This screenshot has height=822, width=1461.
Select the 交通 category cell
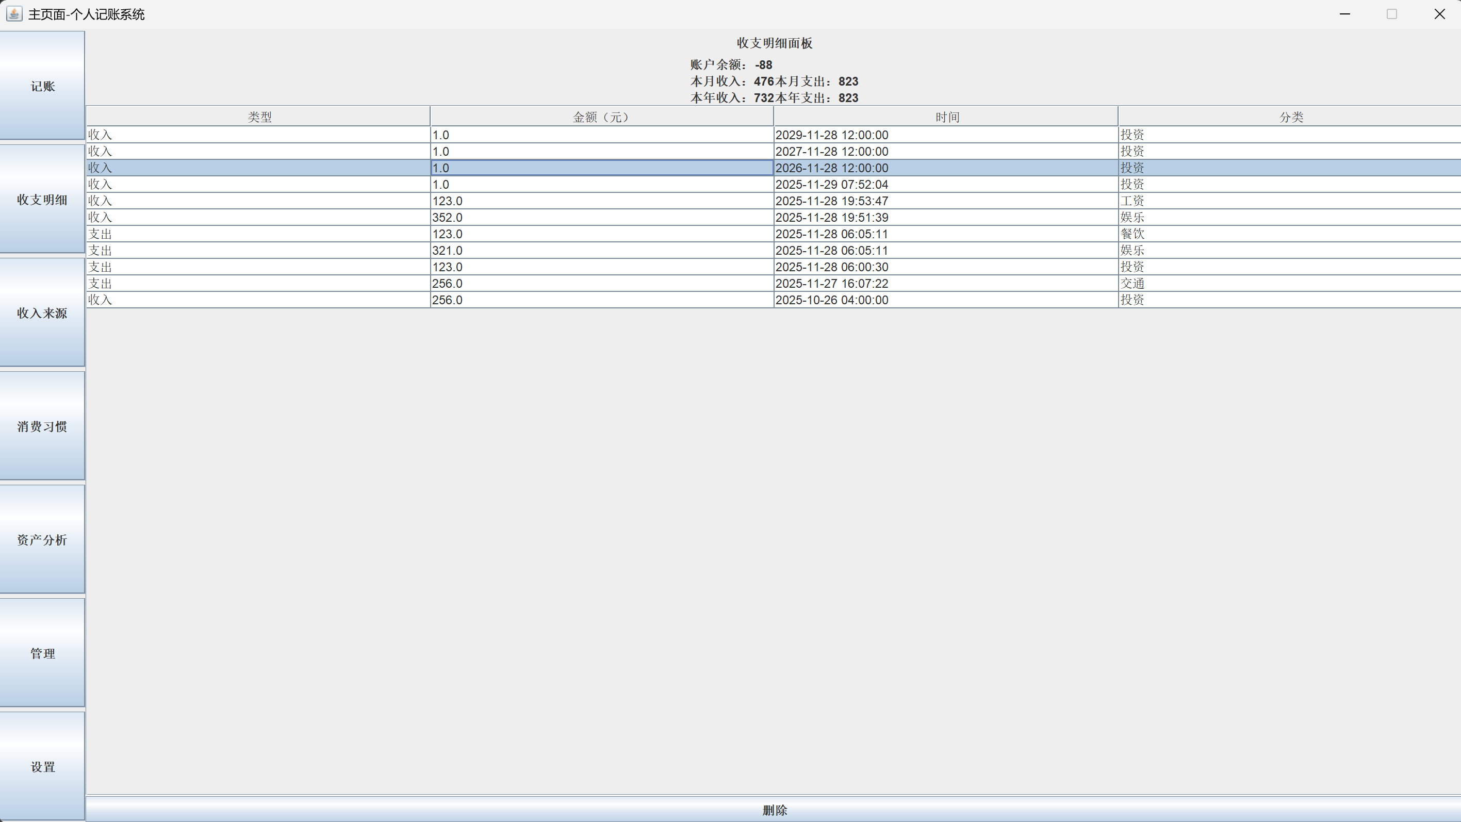1132,283
